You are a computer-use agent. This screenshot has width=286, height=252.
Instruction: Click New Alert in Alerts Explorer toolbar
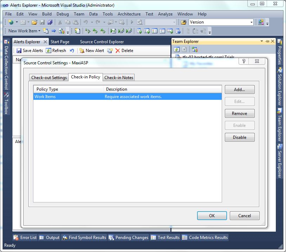click(92, 51)
